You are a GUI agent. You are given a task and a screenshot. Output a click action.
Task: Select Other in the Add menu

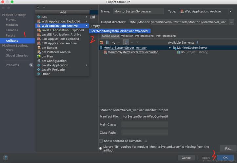62,74
